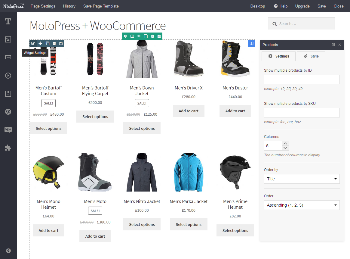The image size is (350, 259).
Task: Open the Button widgets group in sidebar
Action: 8,58
